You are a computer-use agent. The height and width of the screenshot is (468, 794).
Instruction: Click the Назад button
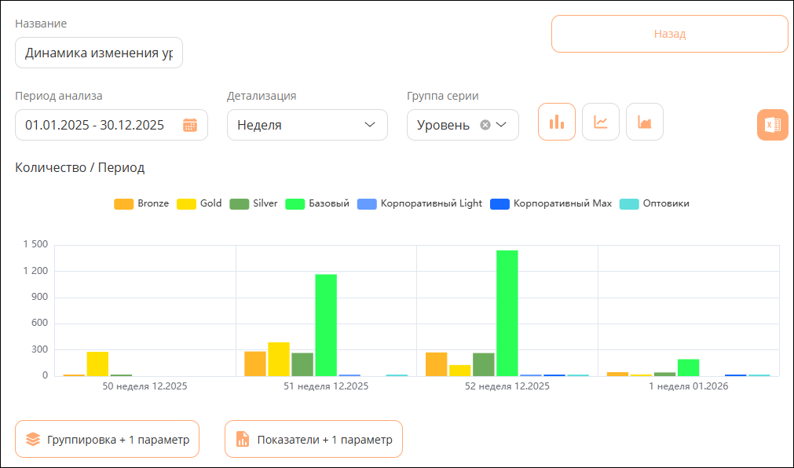pyautogui.click(x=670, y=34)
